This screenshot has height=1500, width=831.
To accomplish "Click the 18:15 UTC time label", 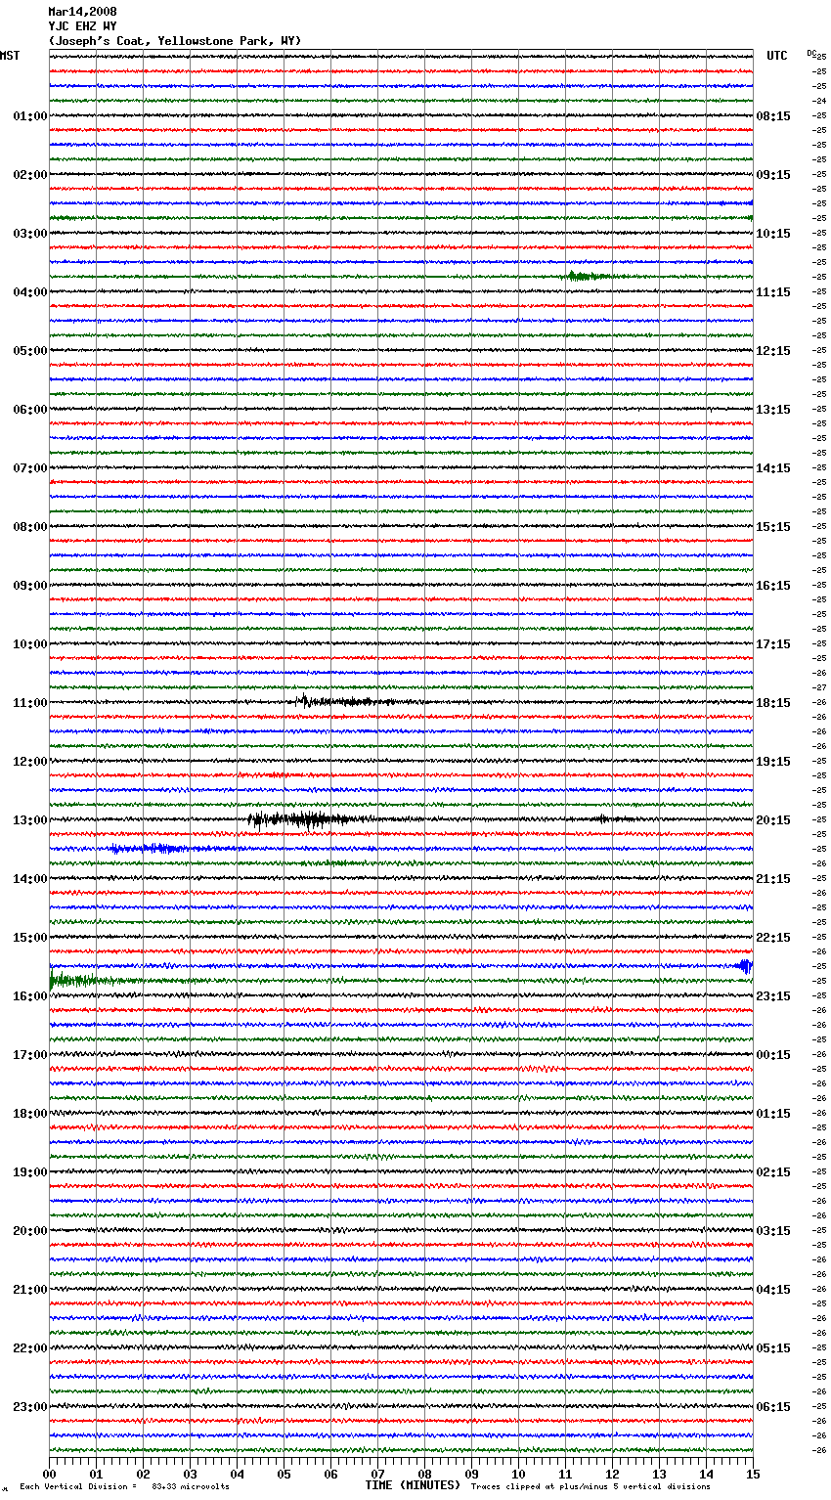I will click(773, 703).
